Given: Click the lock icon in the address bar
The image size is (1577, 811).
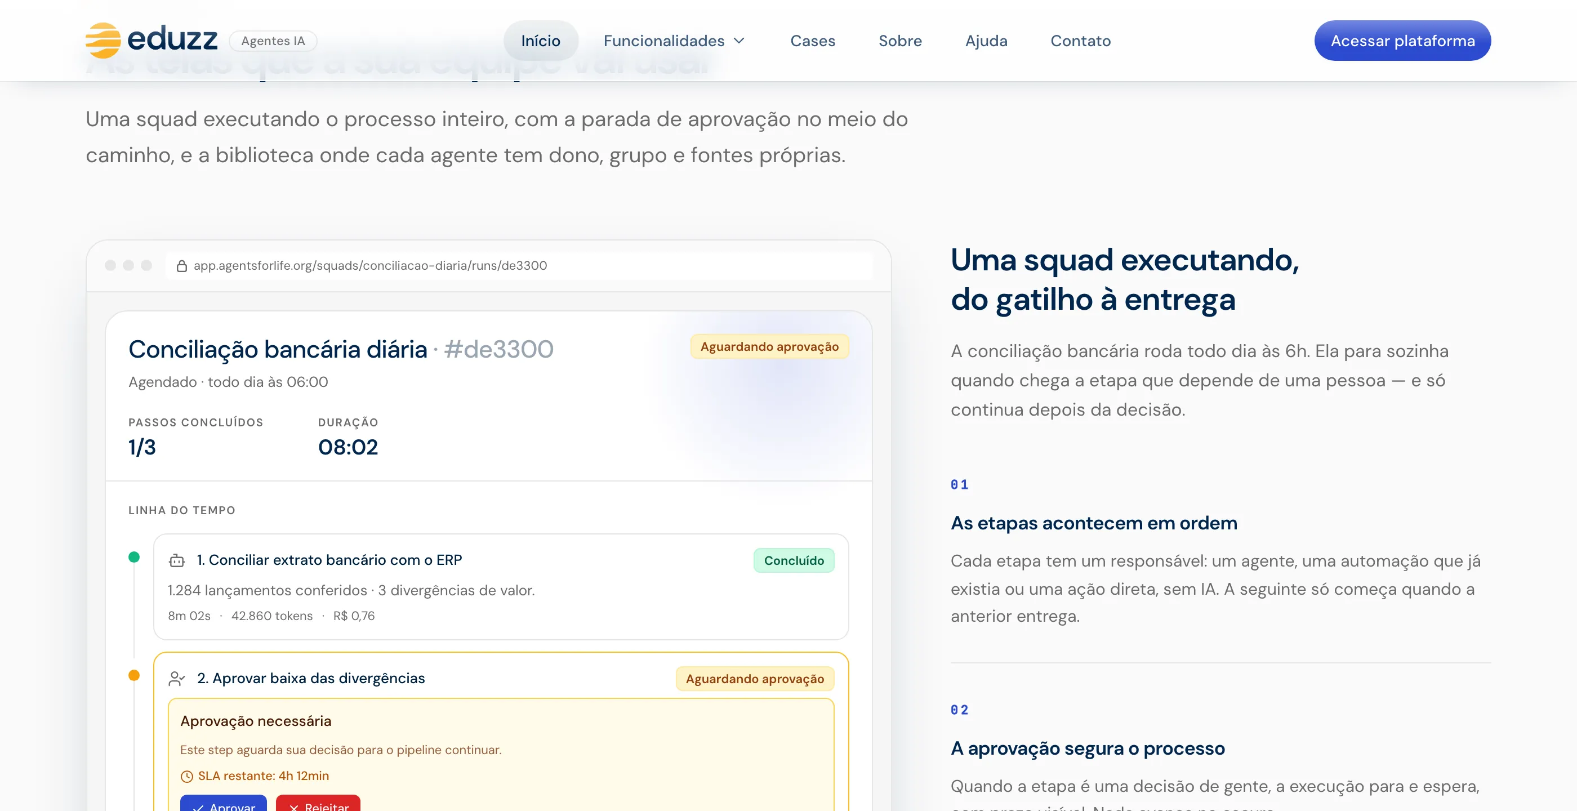Looking at the screenshot, I should pos(182,266).
